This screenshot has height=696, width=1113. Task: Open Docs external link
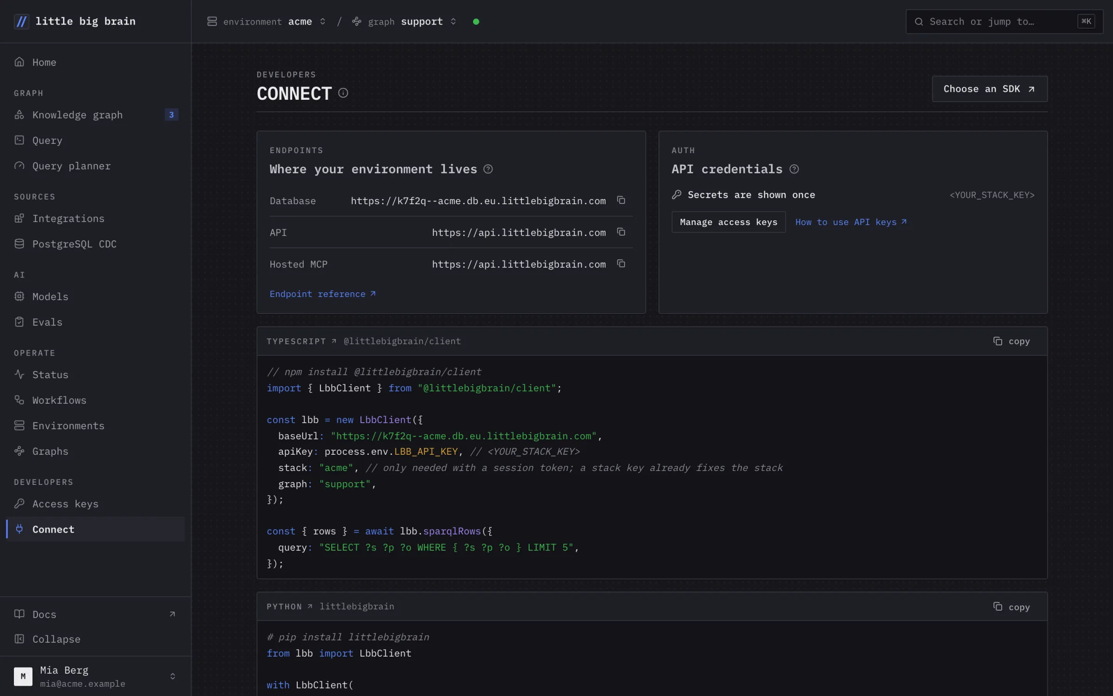pos(96,614)
